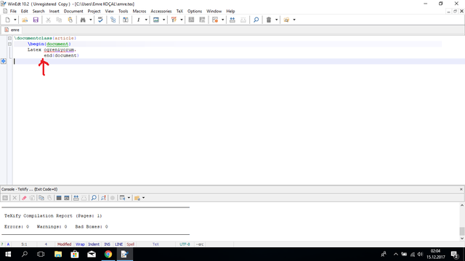Open Chrome from the Windows taskbar

[x=108, y=254]
